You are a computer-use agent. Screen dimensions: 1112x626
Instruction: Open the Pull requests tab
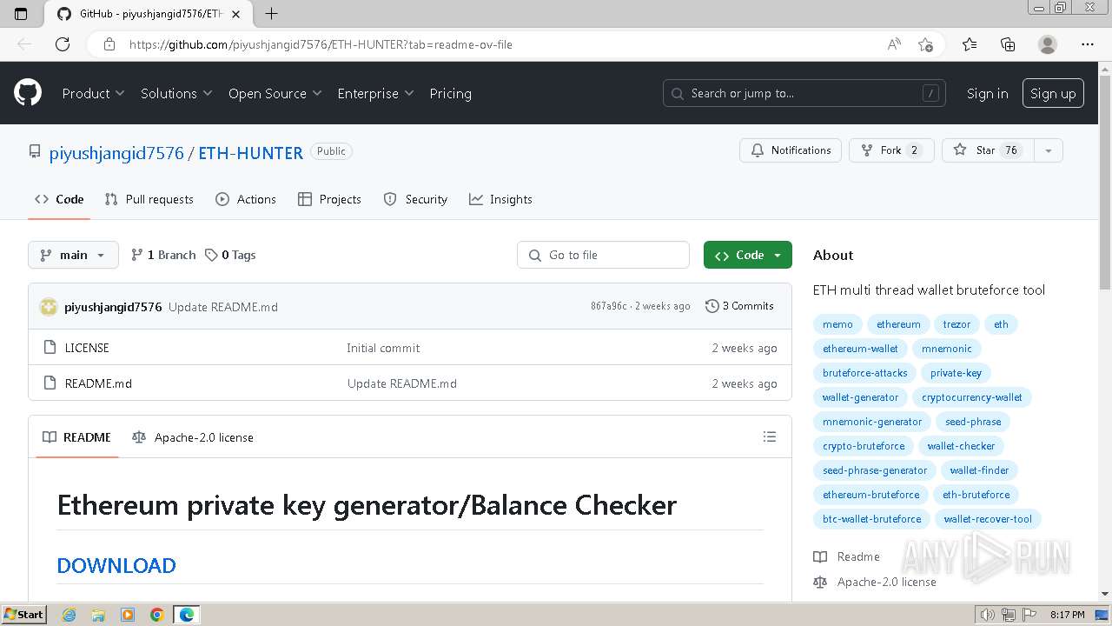click(149, 199)
